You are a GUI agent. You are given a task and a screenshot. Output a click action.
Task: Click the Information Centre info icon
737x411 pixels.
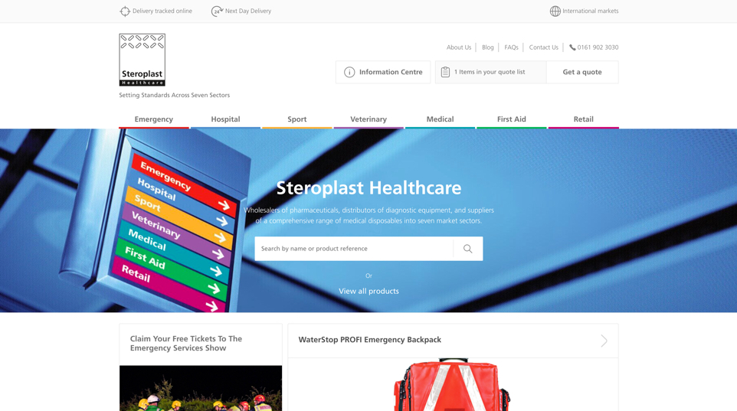pyautogui.click(x=349, y=72)
